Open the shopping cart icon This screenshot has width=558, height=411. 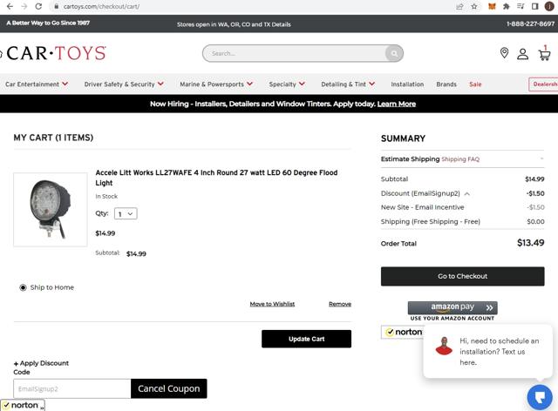click(x=544, y=54)
